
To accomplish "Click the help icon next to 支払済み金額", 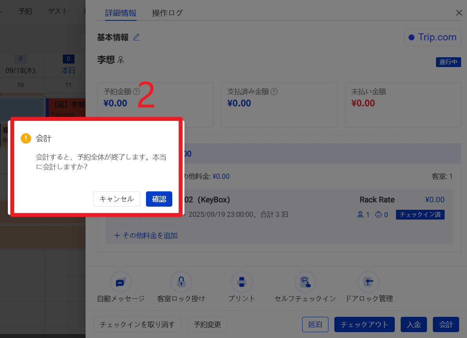I will (274, 92).
